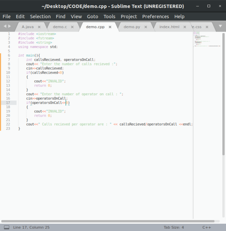The height and width of the screenshot is (231, 226).
Task: Click line number 10 in the gutter
Action: tap(8, 73)
